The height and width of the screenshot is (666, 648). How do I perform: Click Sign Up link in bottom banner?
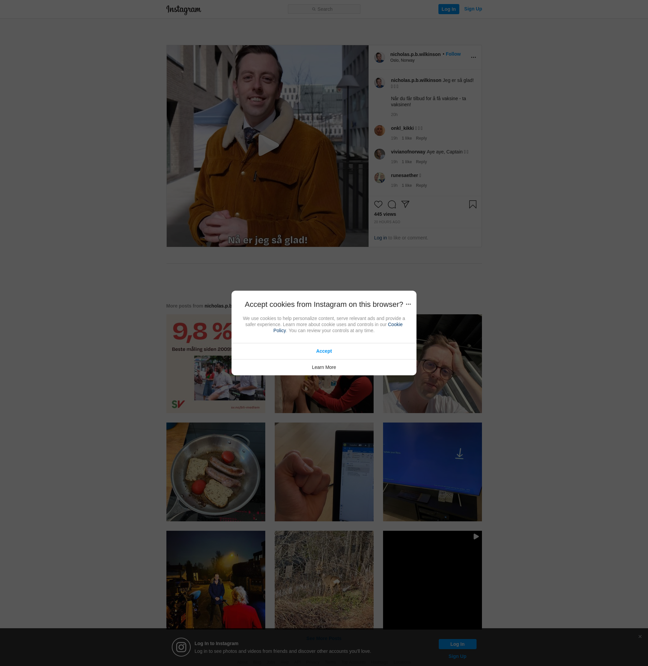(x=457, y=656)
